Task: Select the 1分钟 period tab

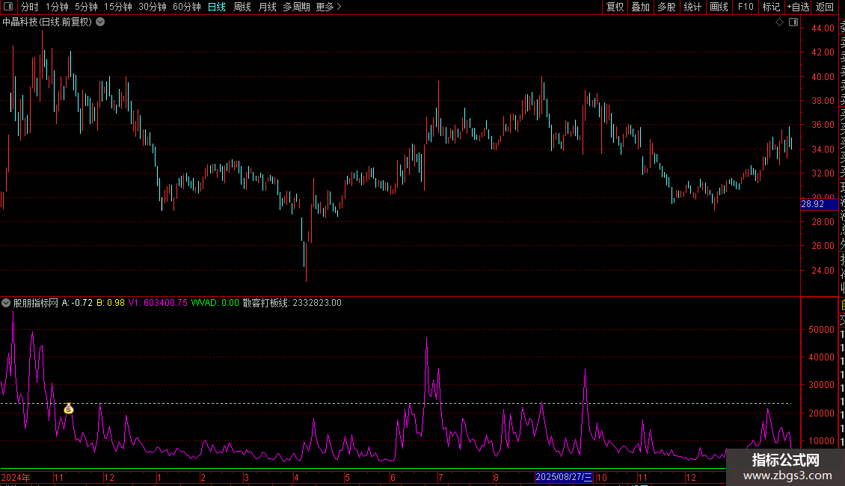Action: pos(57,7)
